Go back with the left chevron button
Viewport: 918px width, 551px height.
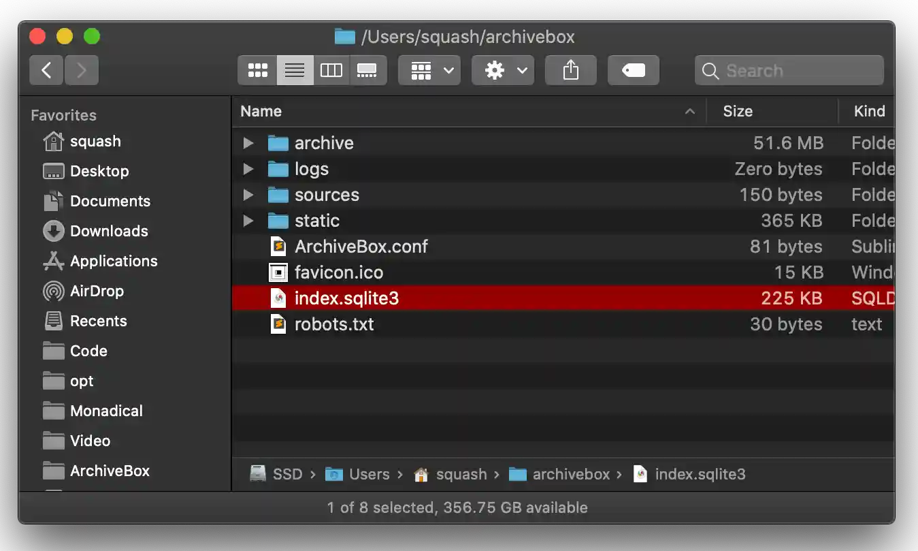(x=46, y=70)
